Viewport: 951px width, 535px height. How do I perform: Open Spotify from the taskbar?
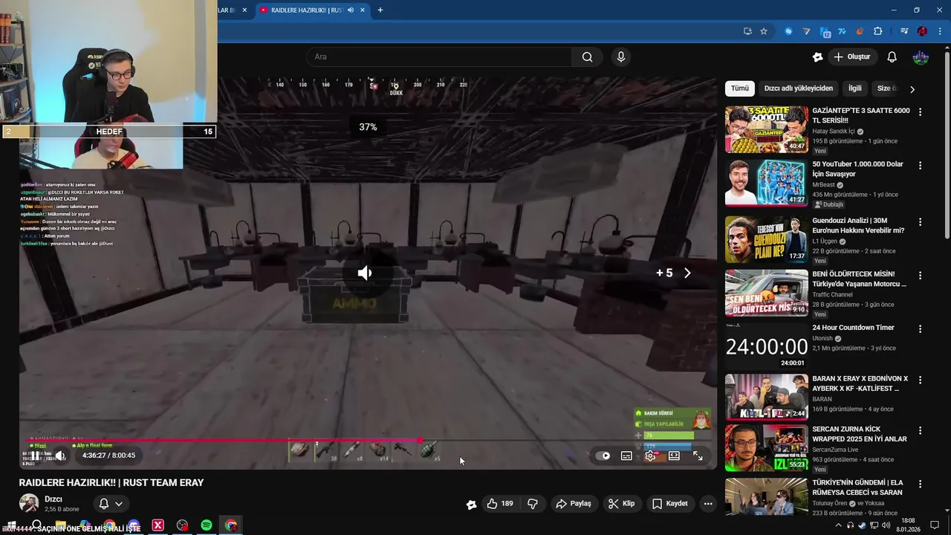(x=207, y=525)
